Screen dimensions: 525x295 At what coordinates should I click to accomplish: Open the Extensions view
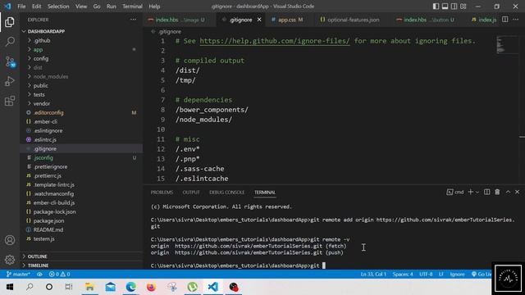tap(10, 101)
